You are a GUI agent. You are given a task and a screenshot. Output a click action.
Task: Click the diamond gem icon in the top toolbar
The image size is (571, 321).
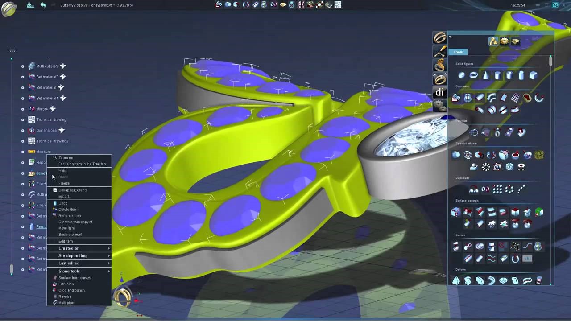click(283, 5)
